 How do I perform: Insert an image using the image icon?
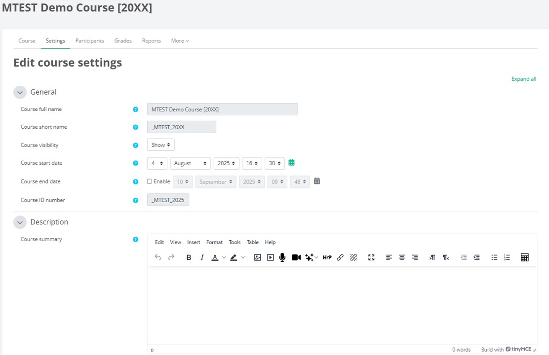coord(257,257)
